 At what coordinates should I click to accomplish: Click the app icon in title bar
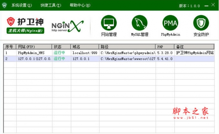[x=4, y=5]
